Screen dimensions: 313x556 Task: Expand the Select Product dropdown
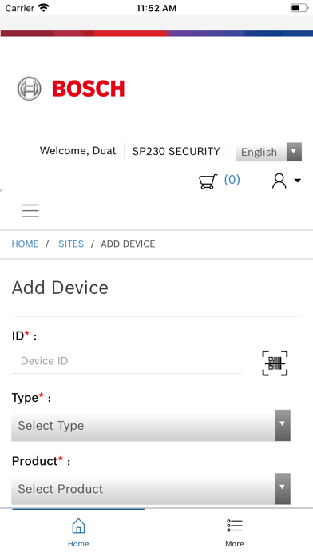(x=151, y=489)
